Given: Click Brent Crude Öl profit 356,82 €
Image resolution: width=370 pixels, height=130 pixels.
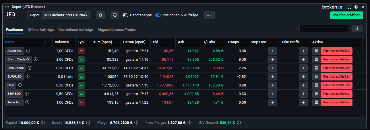Looking at the screenshot, I should [215, 59].
